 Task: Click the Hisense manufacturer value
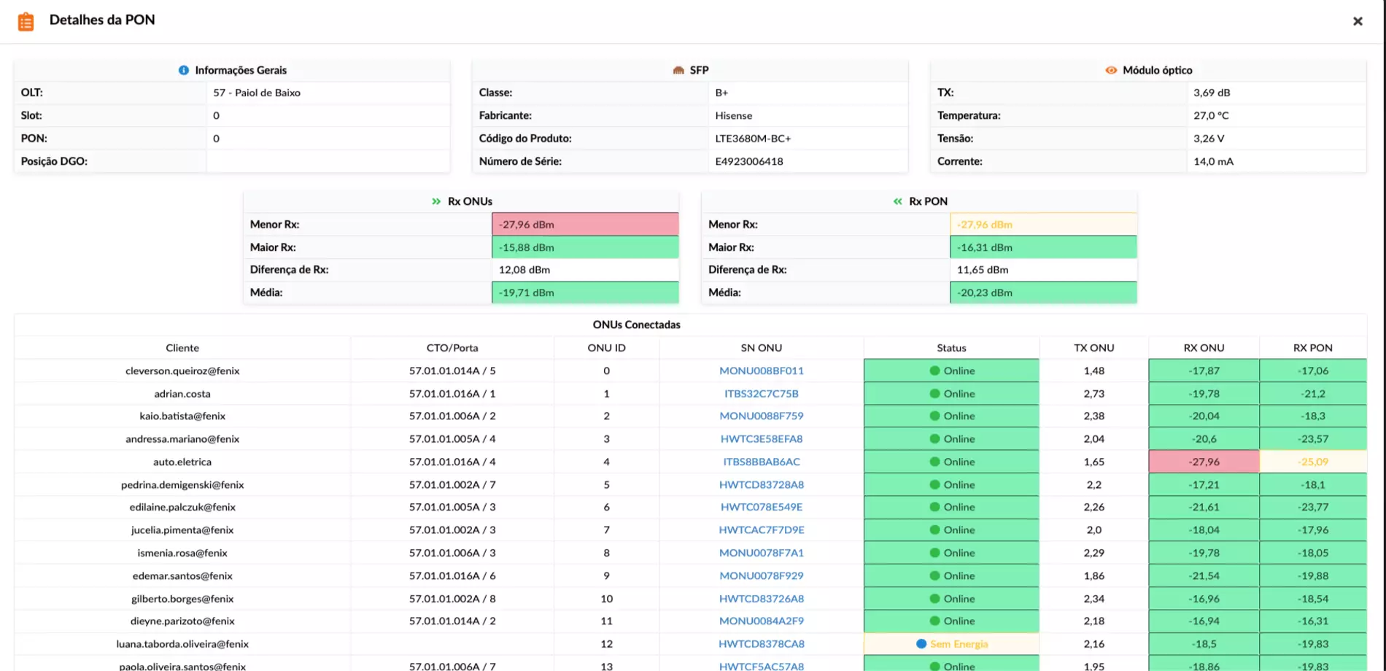coord(733,115)
